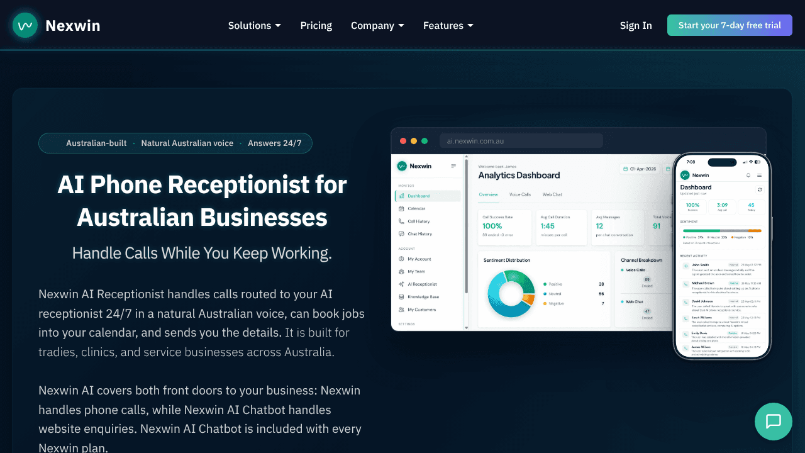
Task: Click the Nexwin logo icon in the site header
Action: (x=25, y=25)
